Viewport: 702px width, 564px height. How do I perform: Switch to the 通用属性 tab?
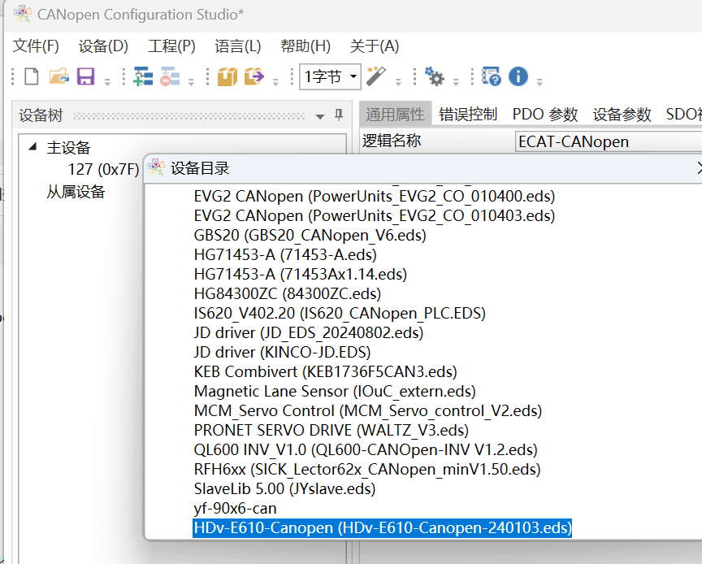coord(395,115)
